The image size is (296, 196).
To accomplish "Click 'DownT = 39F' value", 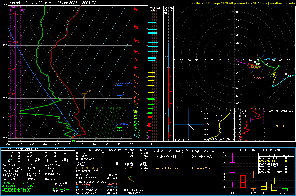I will click(10, 179).
